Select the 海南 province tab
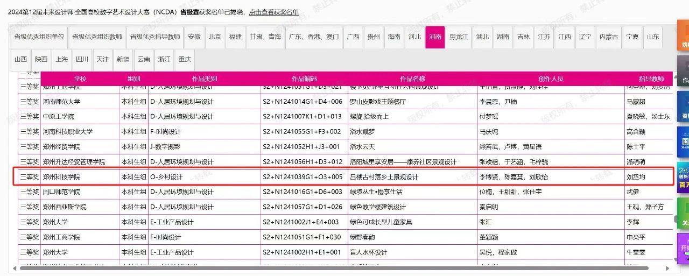 394,37
